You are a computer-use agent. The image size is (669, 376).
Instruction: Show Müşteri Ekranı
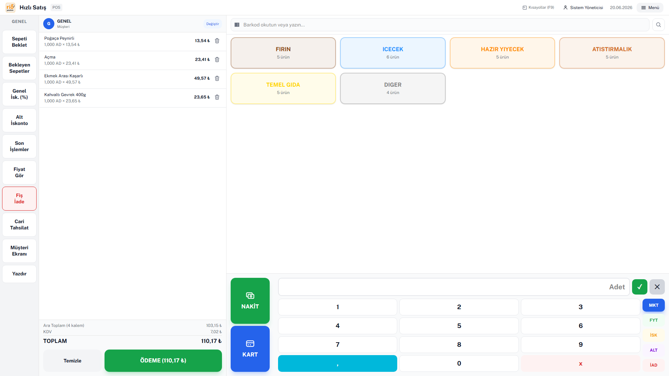coord(19,251)
